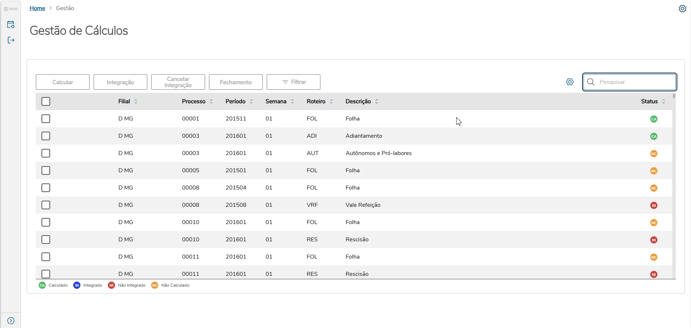The width and height of the screenshot is (691, 328).
Task: Toggle the select-all checkbox in table header
Action: (46, 101)
